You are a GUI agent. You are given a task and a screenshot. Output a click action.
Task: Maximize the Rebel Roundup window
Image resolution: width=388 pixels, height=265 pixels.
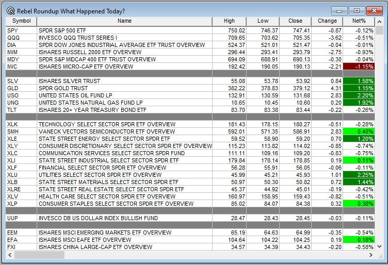(x=357, y=11)
